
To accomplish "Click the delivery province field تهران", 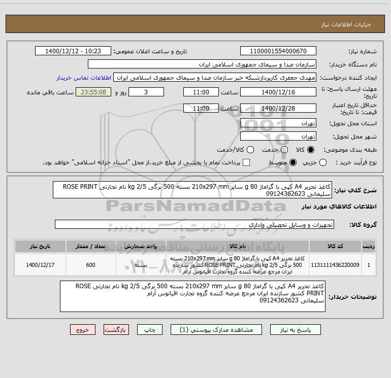I will coord(278,123).
